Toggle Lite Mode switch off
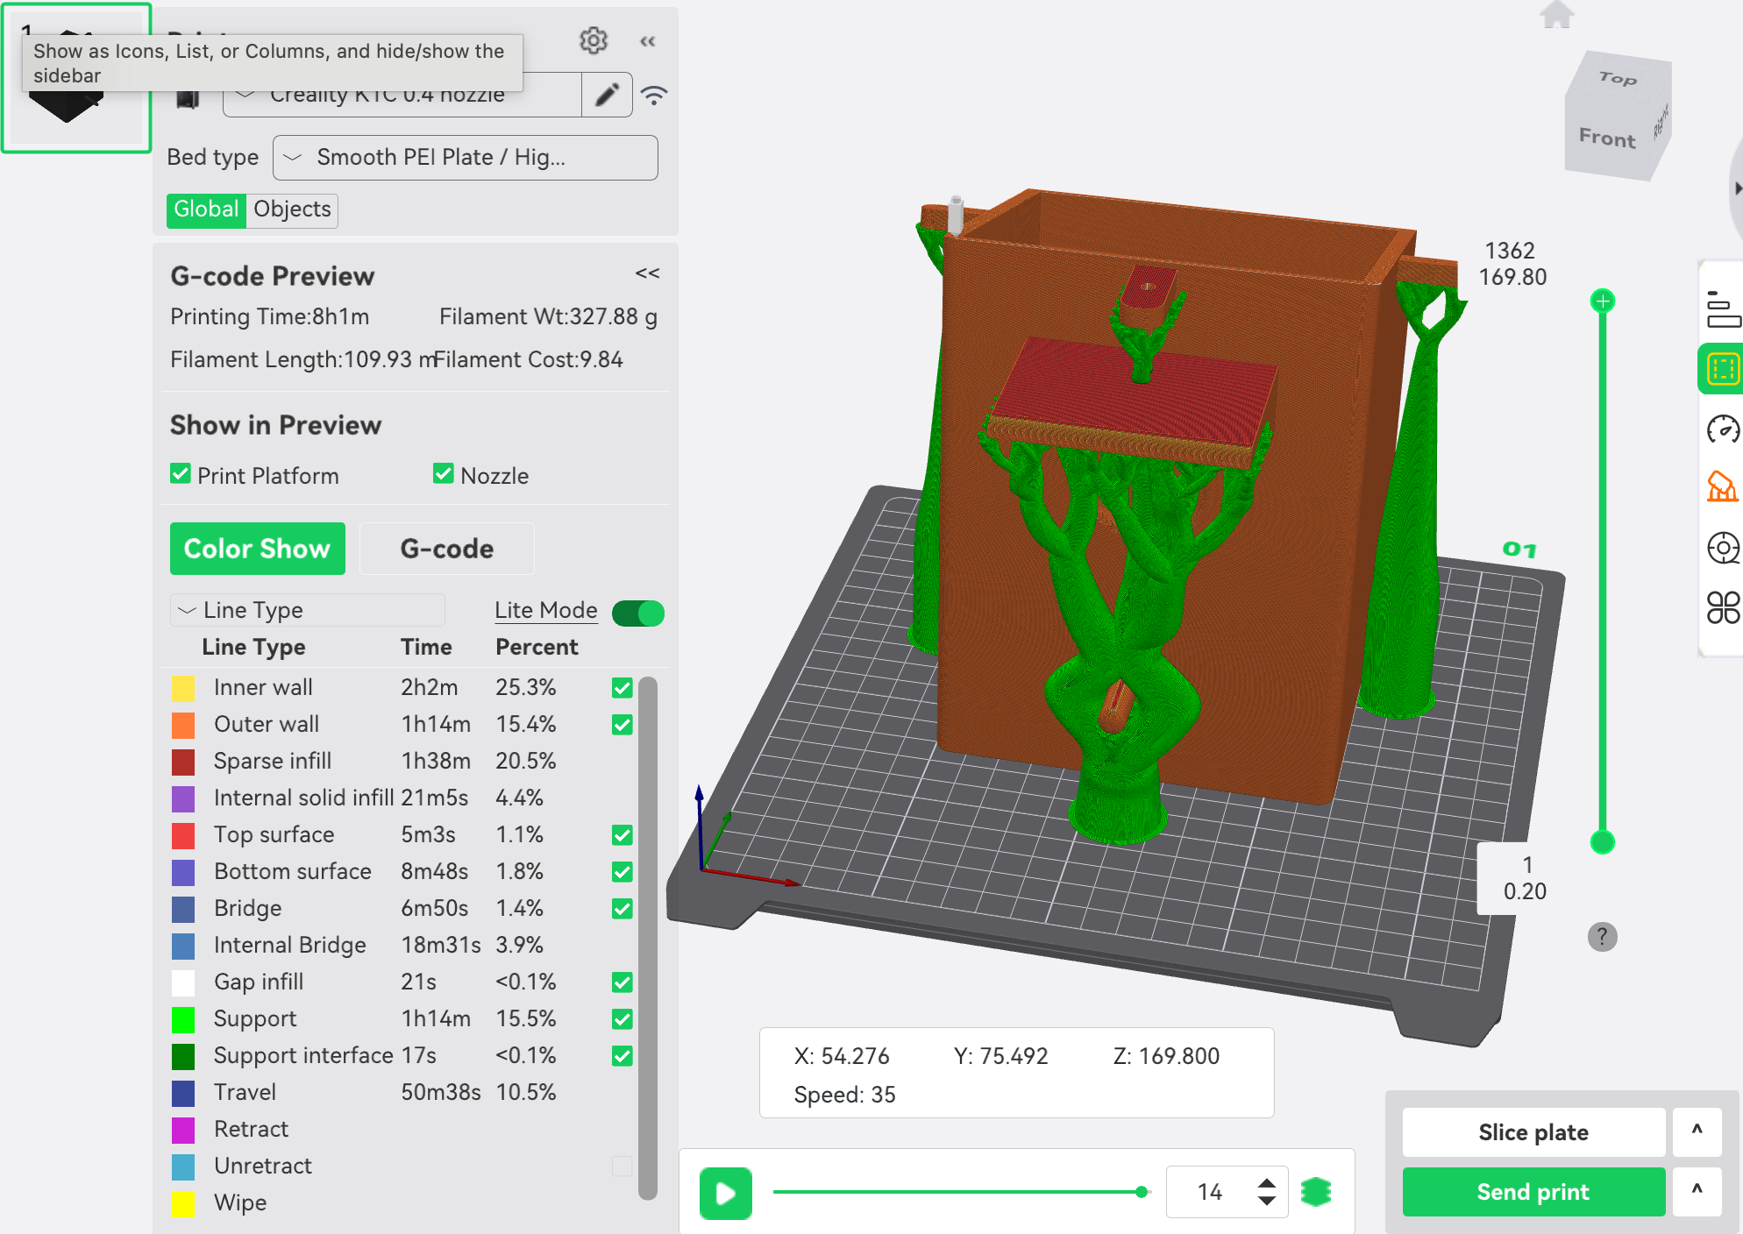Screen dimensions: 1743x1234 [x=638, y=613]
